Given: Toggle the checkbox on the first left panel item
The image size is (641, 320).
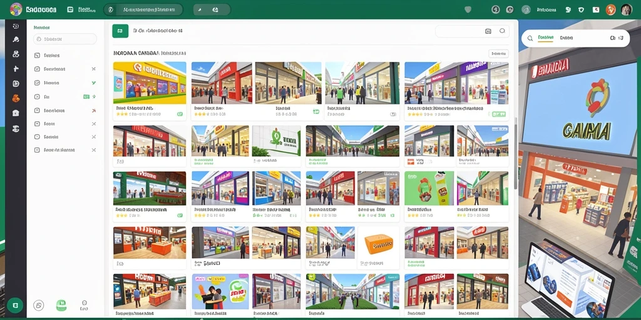Looking at the screenshot, I should [37, 55].
